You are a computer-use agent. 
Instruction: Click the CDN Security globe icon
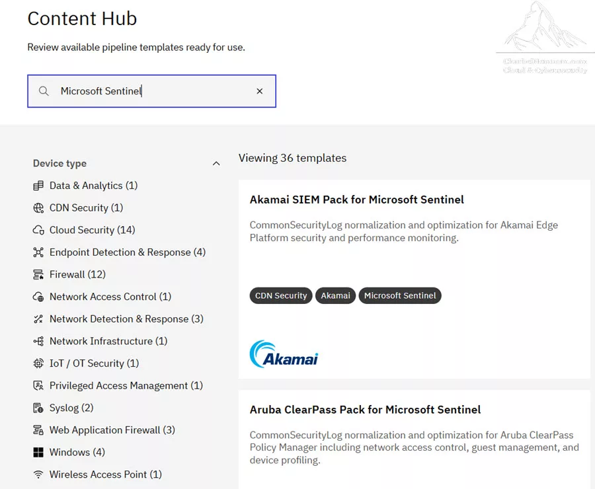38,208
